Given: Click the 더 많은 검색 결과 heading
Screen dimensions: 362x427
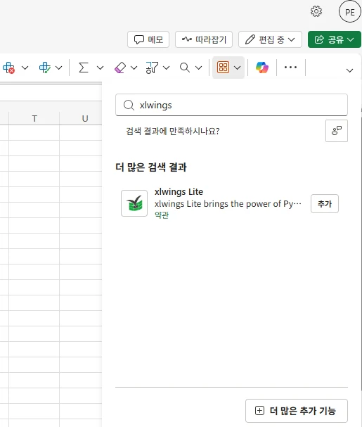Looking at the screenshot, I should coord(151,167).
